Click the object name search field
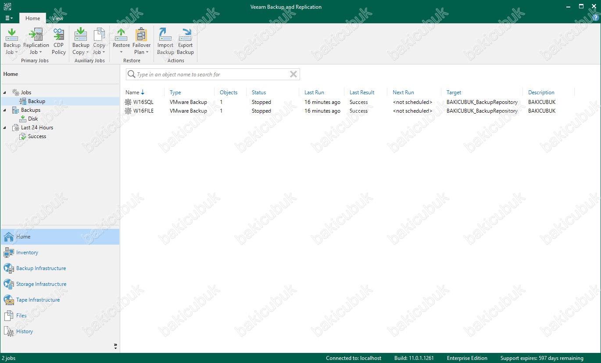This screenshot has height=363, width=601. [x=213, y=75]
